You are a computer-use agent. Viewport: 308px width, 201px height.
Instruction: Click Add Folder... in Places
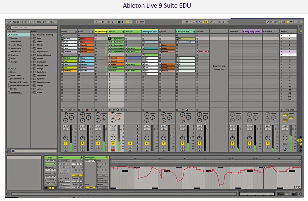click(x=16, y=92)
